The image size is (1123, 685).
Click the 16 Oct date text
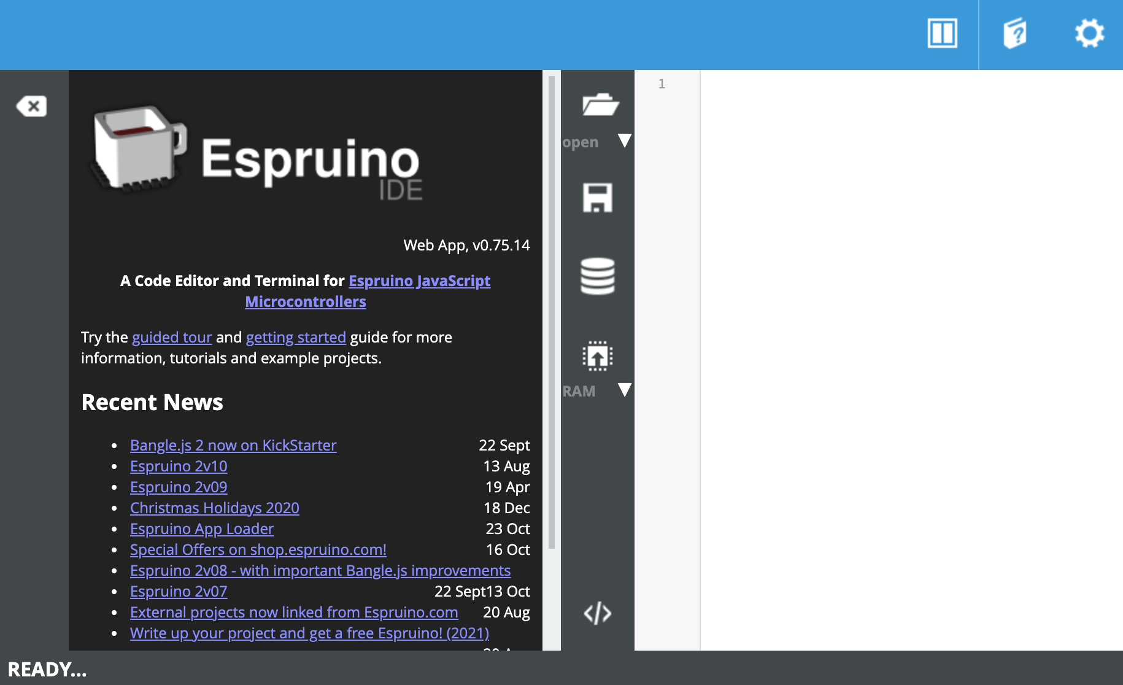point(508,550)
